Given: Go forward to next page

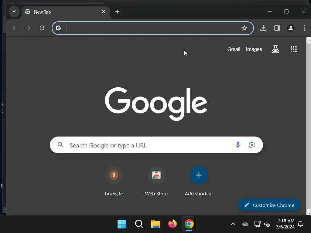Looking at the screenshot, I should point(28,28).
